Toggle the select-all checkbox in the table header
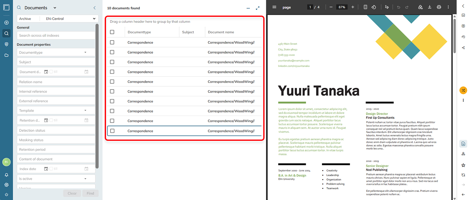 112,32
